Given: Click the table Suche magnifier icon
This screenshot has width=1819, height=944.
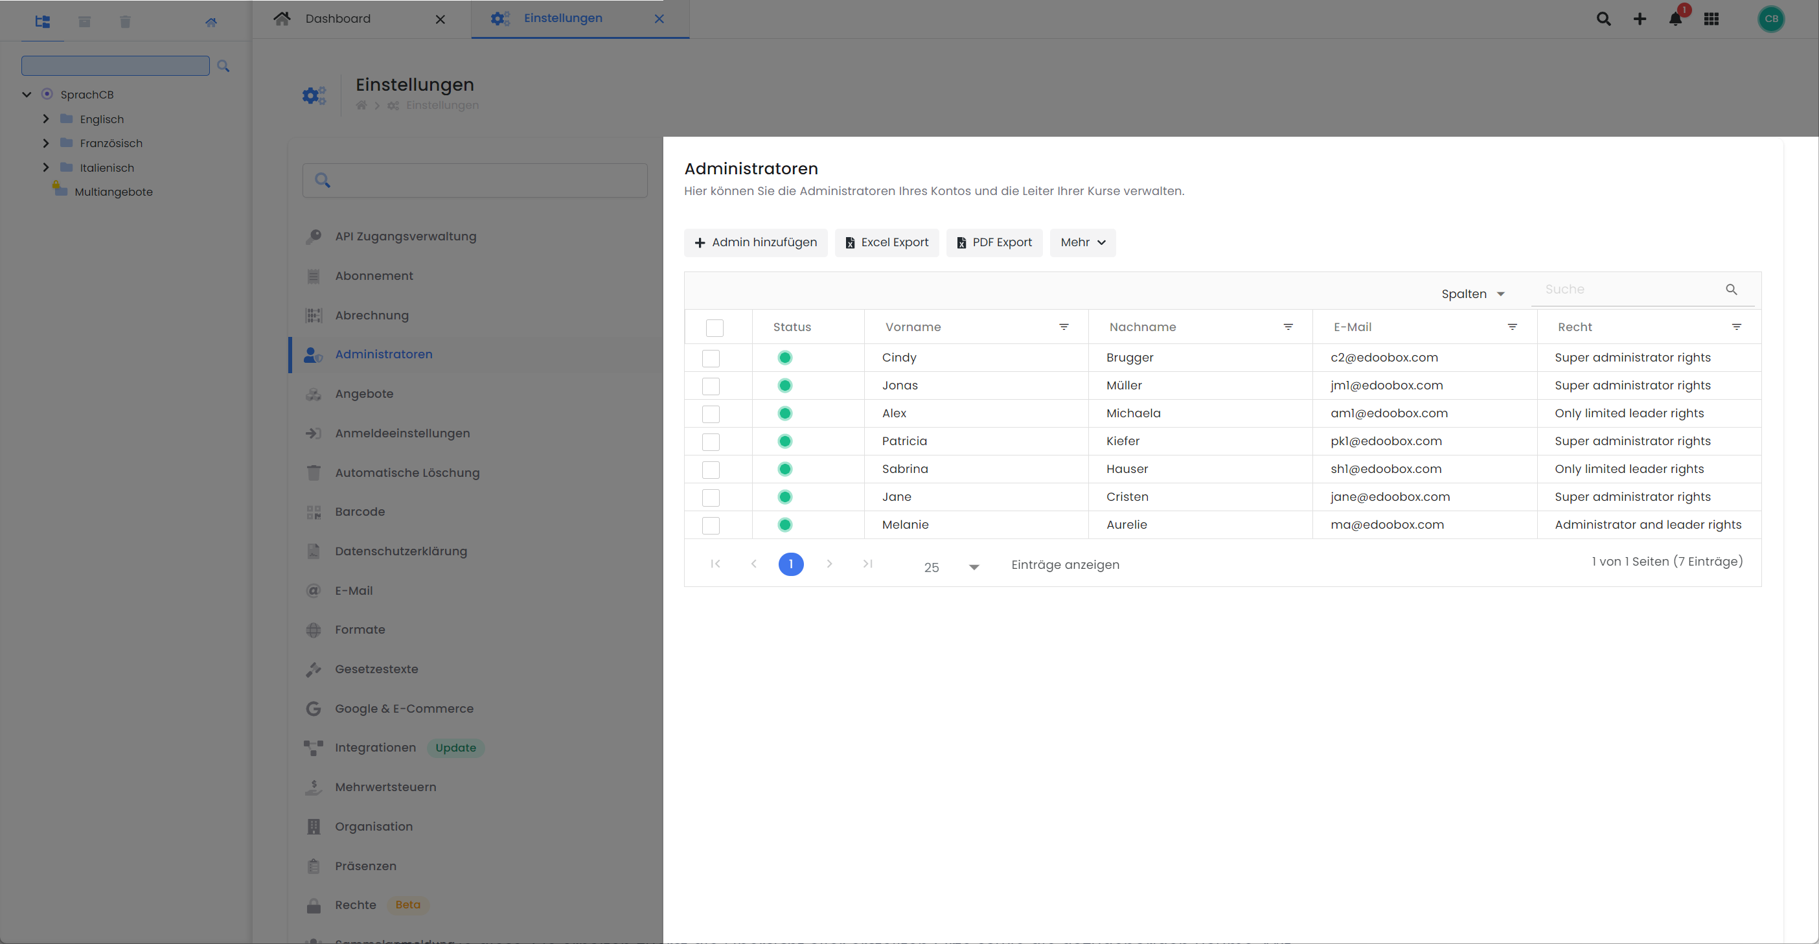Looking at the screenshot, I should [x=1732, y=290].
